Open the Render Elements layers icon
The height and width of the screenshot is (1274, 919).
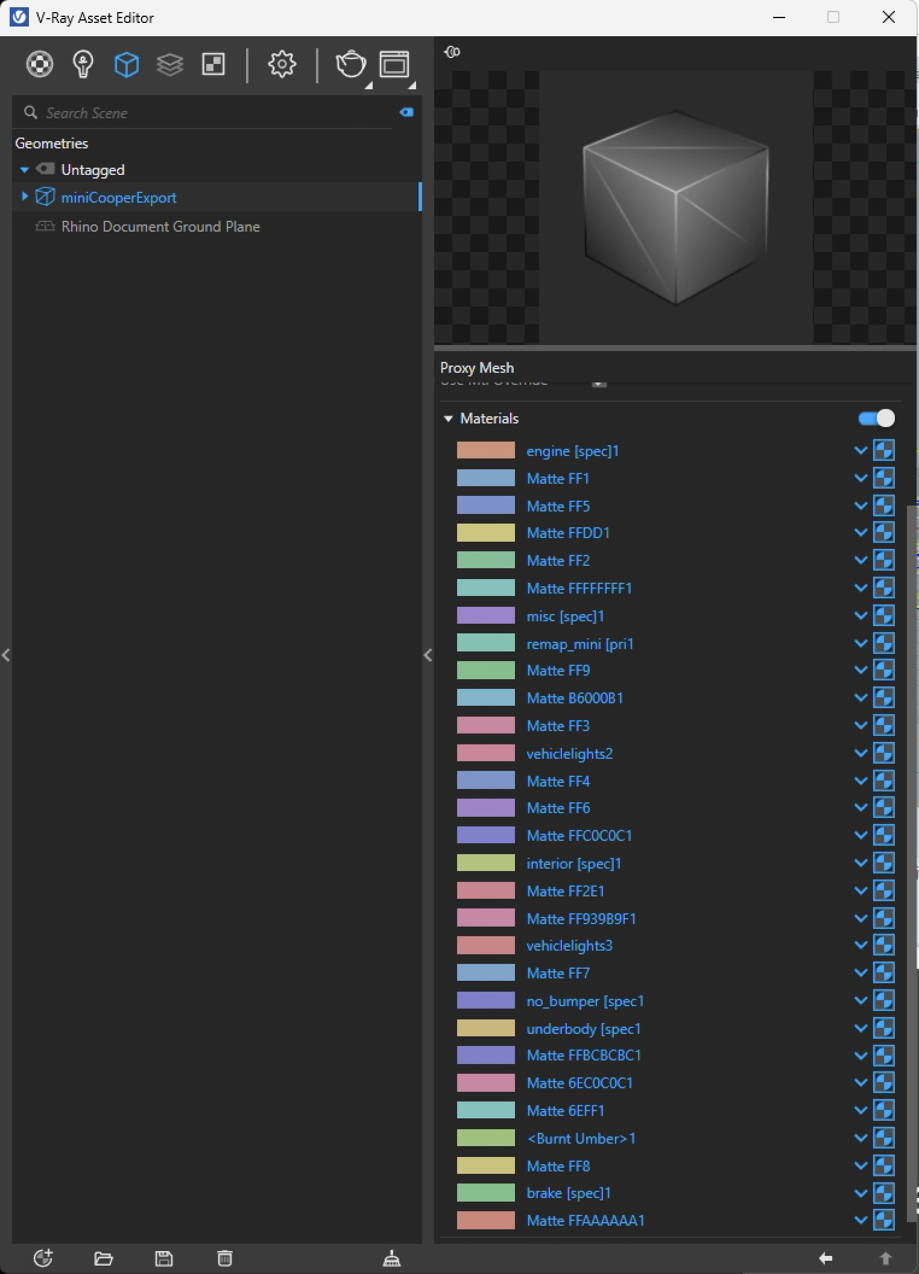pyautogui.click(x=170, y=64)
